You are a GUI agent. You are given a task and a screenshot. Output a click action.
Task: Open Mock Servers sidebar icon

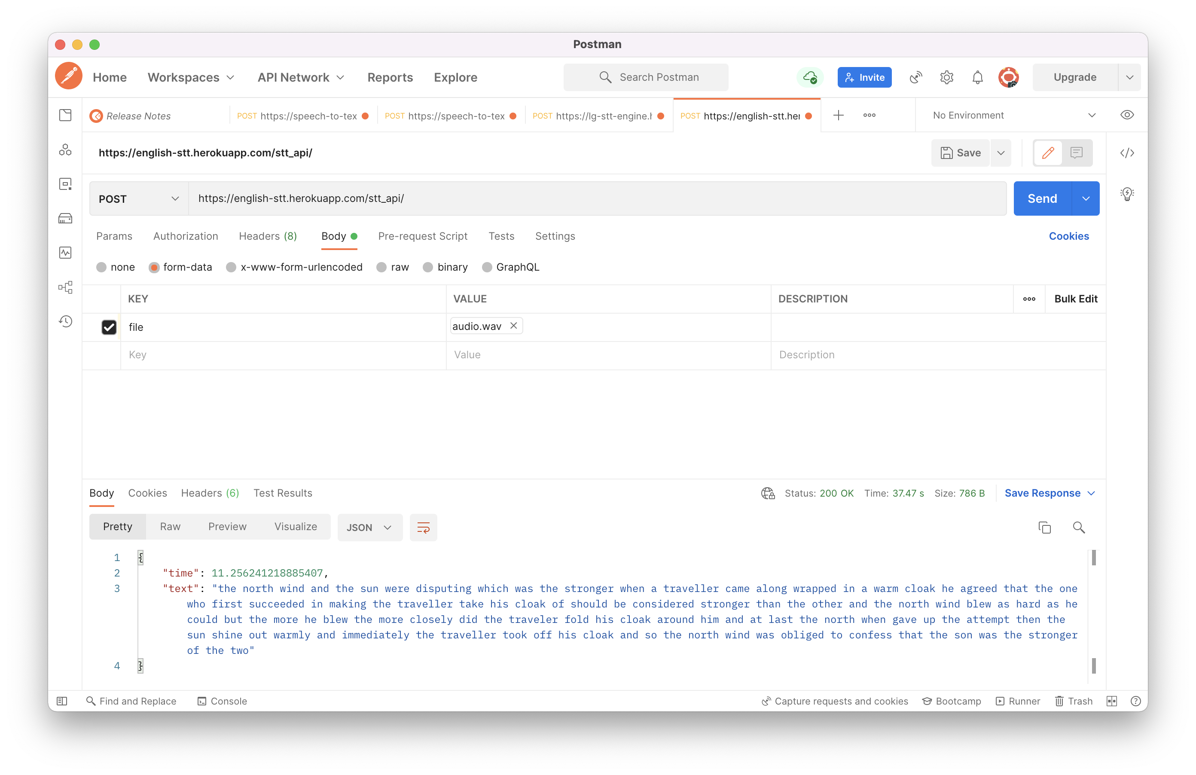click(65, 218)
